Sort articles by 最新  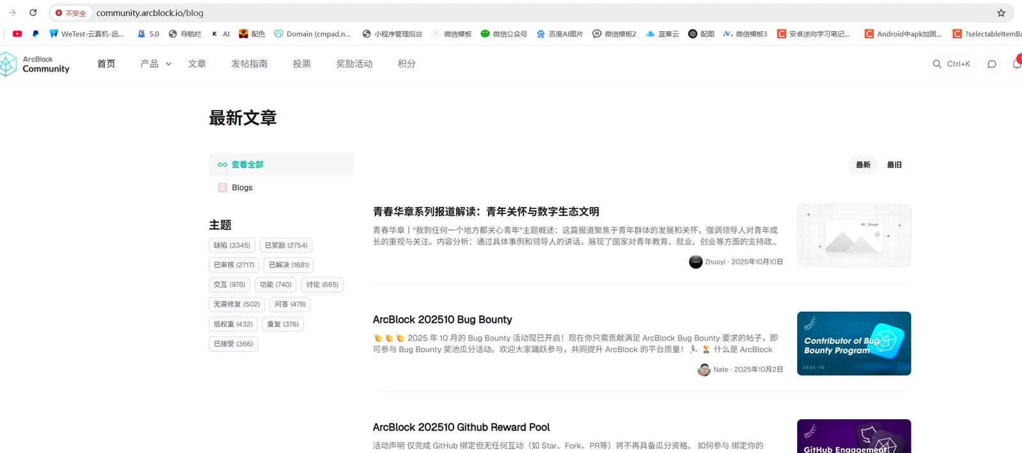point(863,165)
